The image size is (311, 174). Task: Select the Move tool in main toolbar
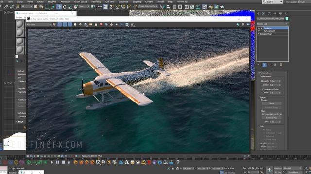[59, 7]
